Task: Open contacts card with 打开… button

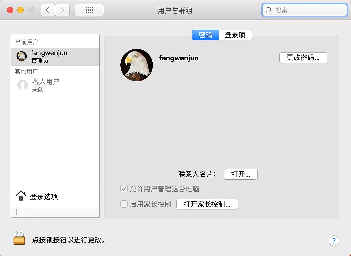Action: pos(241,174)
